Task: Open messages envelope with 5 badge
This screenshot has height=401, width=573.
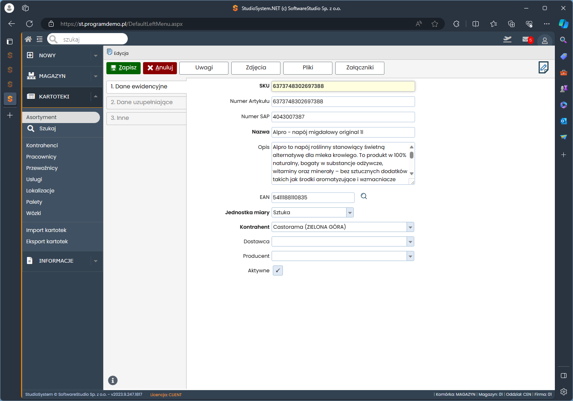Action: 527,40
